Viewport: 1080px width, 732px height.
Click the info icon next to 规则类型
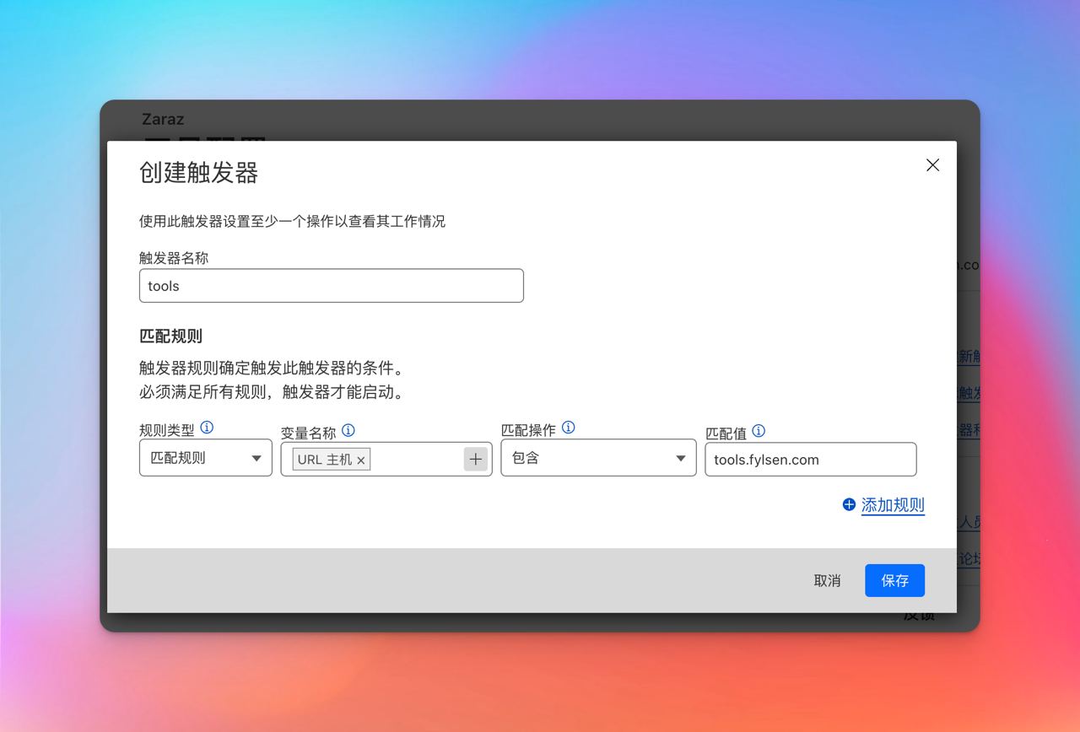coord(207,428)
